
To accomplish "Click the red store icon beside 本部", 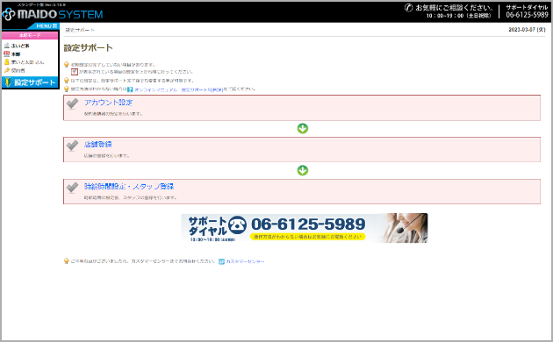I will 7,53.
